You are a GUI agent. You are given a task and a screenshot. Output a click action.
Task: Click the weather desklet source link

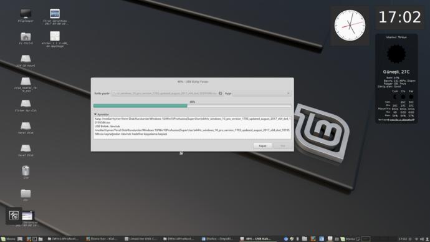402,120
